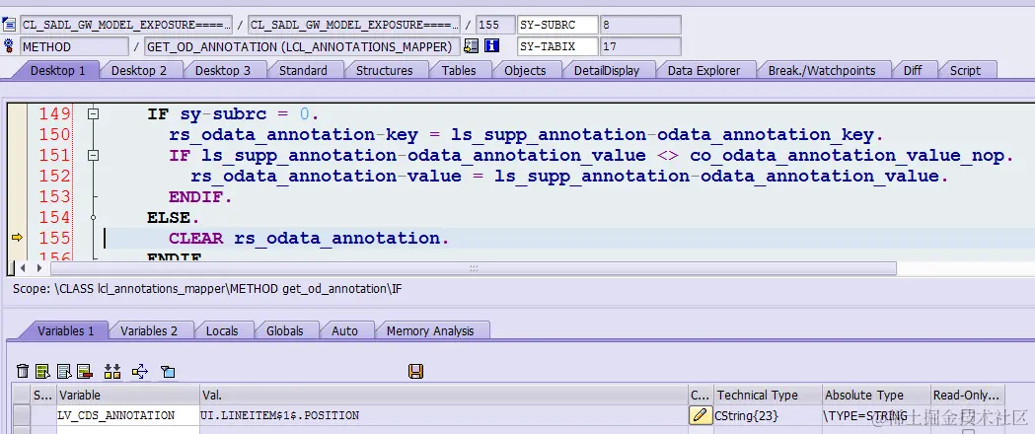Click the second table list icon in variables toolbar
Screen dimensions: 1035x434
click(x=64, y=371)
